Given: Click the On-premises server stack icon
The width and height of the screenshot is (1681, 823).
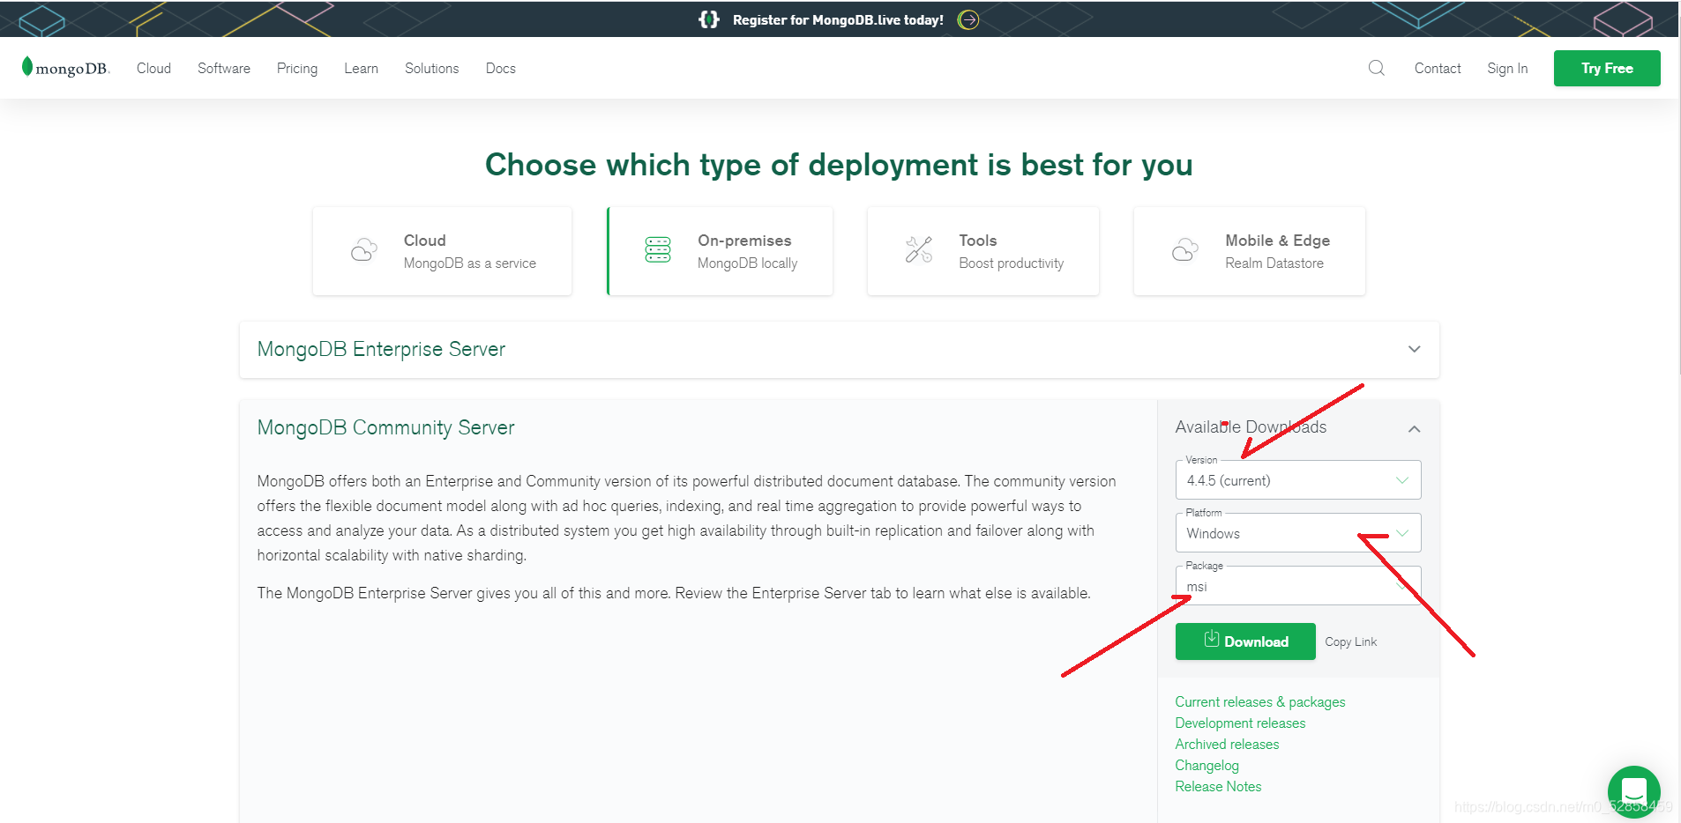Looking at the screenshot, I should click(x=658, y=250).
